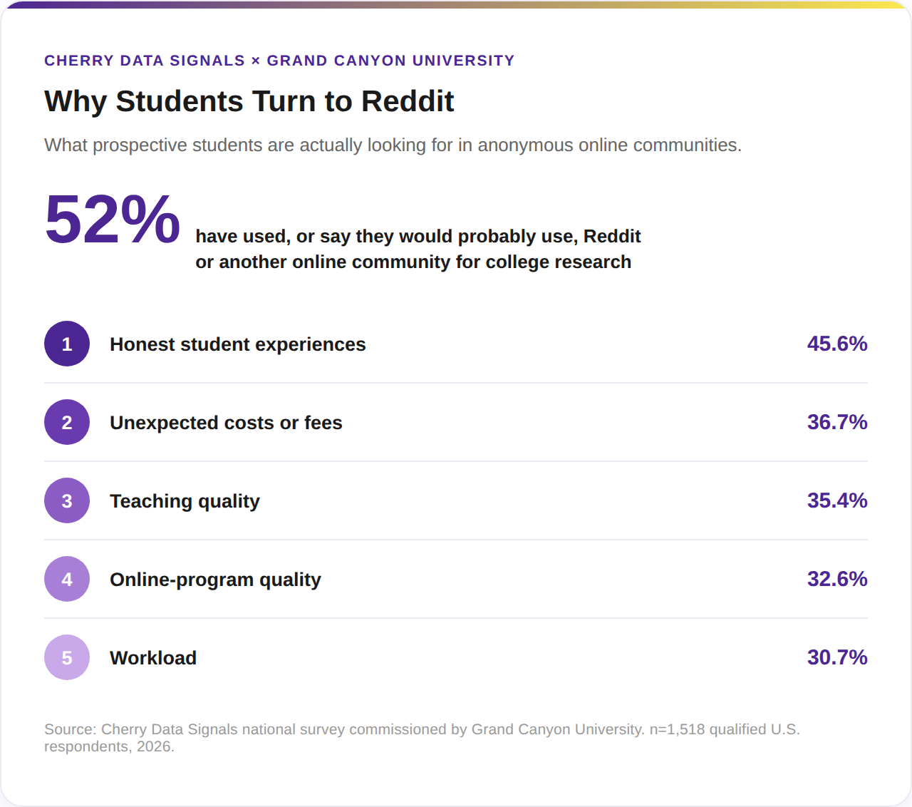The image size is (912, 807).
Task: Click the large 52% statistic
Action: (113, 220)
